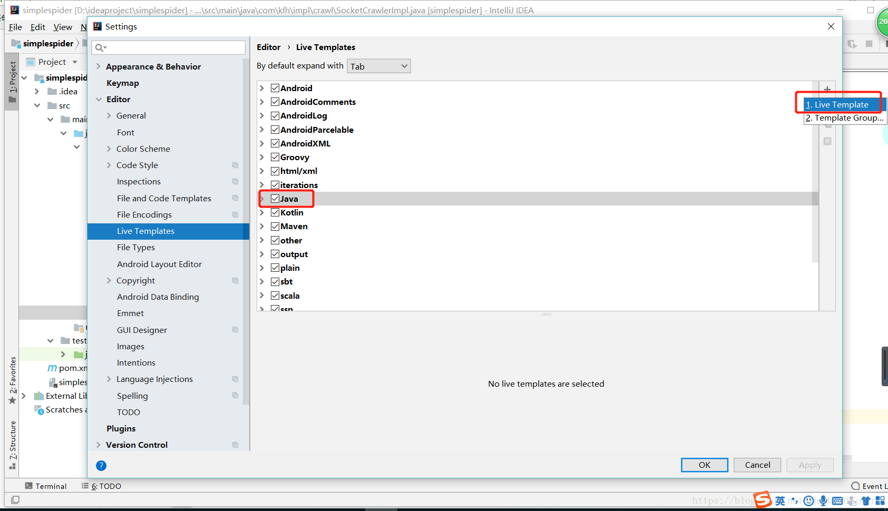This screenshot has height=511, width=888.
Task: Uncheck the Android template group checkbox
Action: point(275,88)
